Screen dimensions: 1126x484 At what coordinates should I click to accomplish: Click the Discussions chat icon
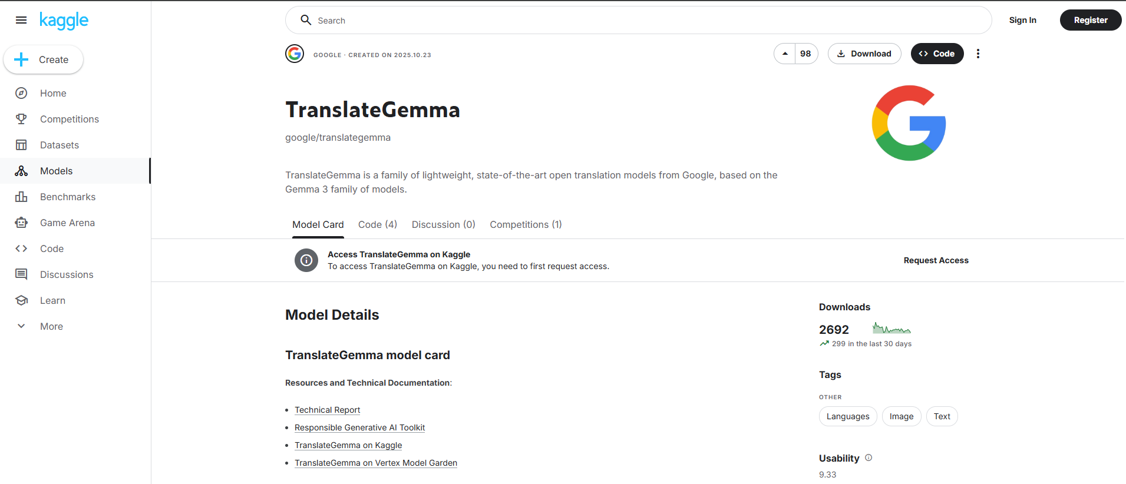(x=21, y=274)
